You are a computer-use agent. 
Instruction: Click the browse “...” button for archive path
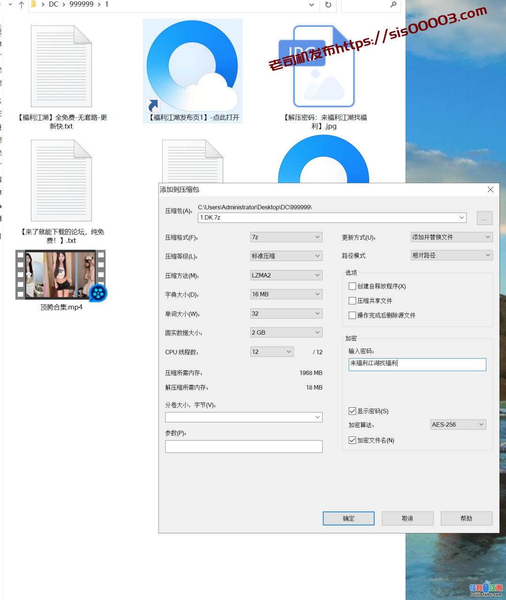point(484,218)
